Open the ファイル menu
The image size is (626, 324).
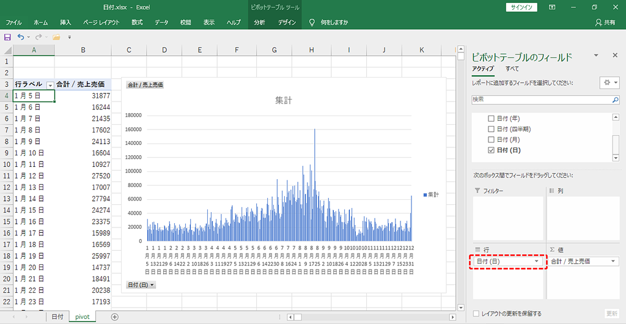click(x=13, y=23)
